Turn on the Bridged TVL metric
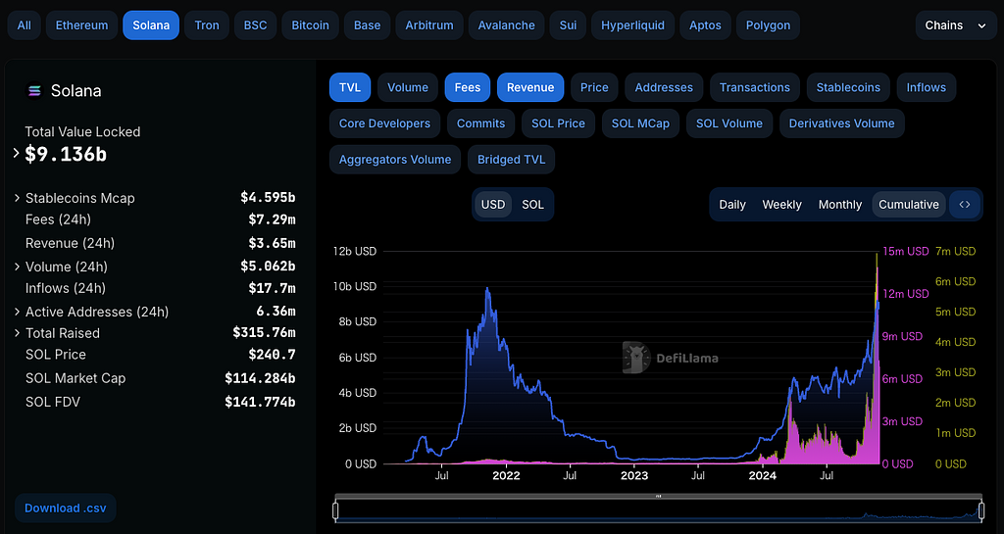Screen dimensions: 1004x534 pos(511,160)
